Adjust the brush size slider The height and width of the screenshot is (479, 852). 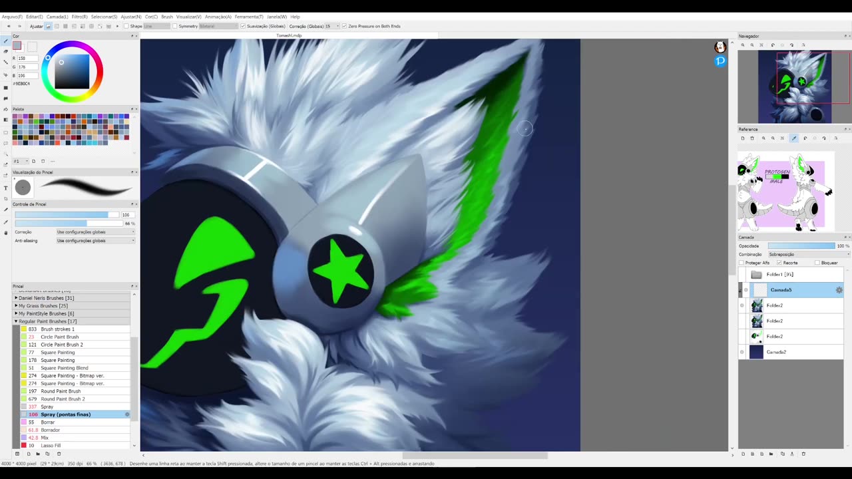pyautogui.click(x=67, y=215)
